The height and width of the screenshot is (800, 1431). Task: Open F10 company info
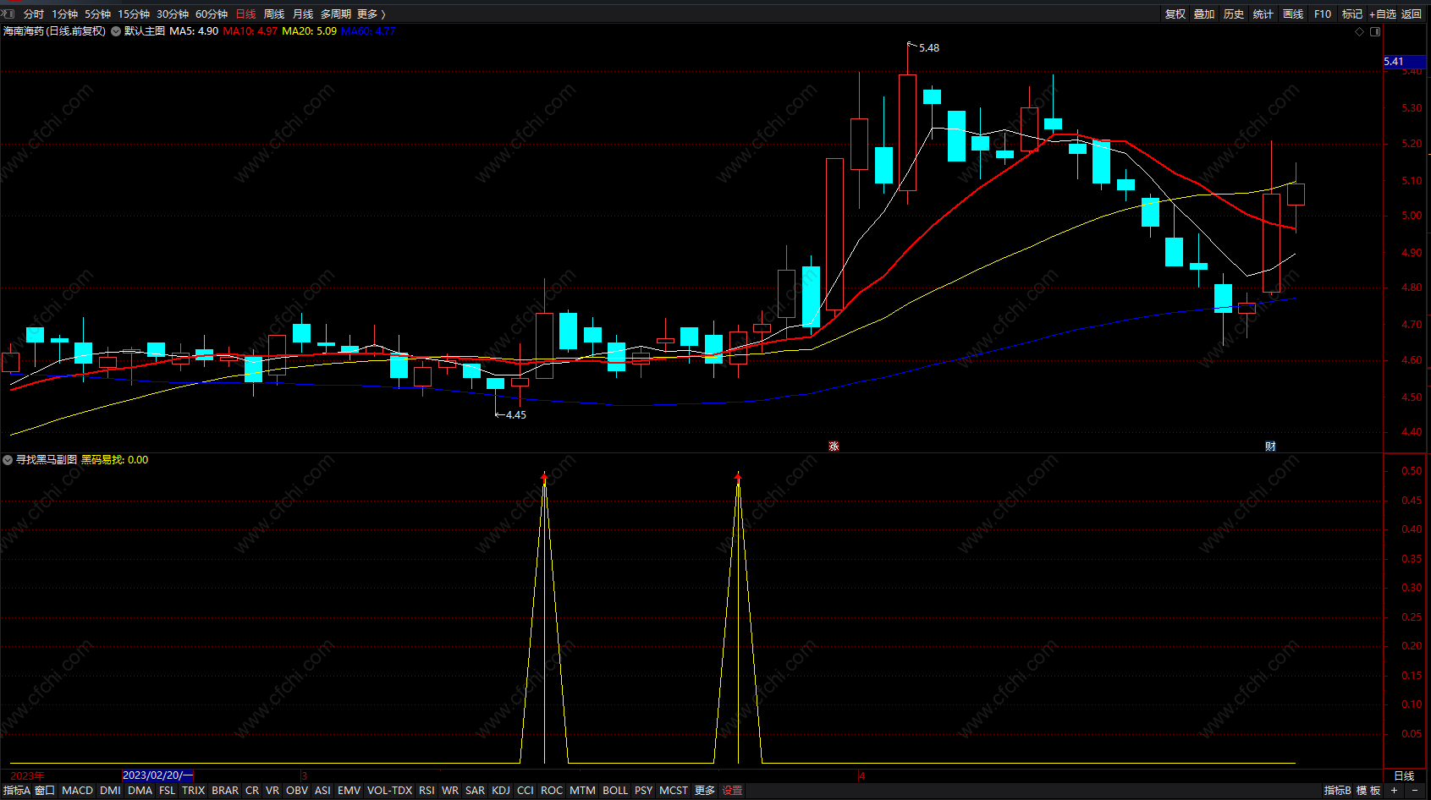pyautogui.click(x=1323, y=14)
